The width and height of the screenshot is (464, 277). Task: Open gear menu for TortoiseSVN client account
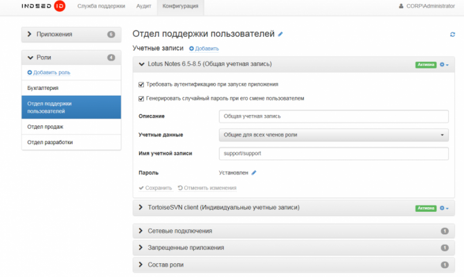[x=444, y=208]
